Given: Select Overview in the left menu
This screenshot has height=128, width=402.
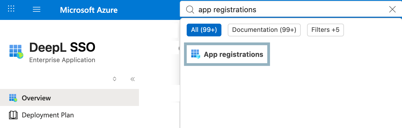Looking at the screenshot, I should [x=69, y=98].
